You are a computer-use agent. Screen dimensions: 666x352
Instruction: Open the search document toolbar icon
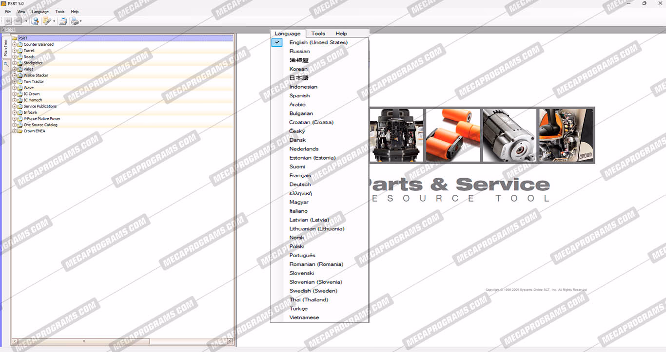pyautogui.click(x=35, y=21)
